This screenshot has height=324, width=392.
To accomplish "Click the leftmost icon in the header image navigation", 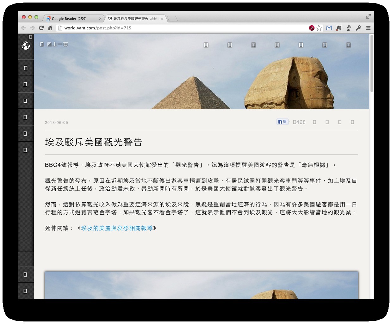I will pos(206,45).
